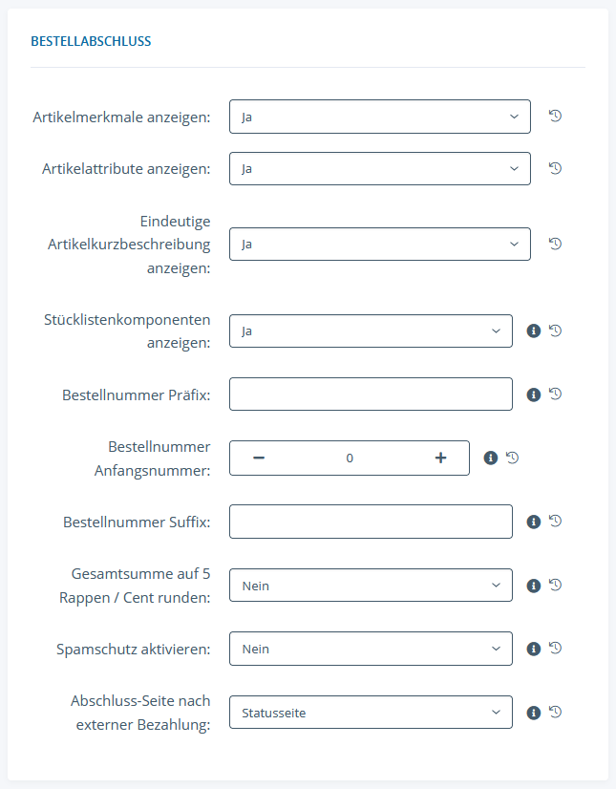The image size is (616, 789).
Task: Click the Bestellnummer Präfix text field
Action: [371, 394]
